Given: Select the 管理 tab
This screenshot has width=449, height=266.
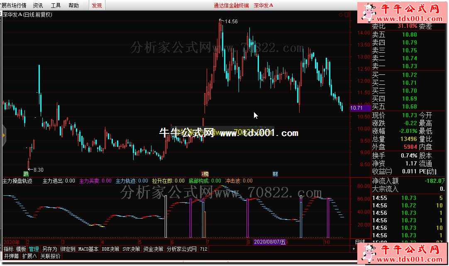Looking at the screenshot, I should [34, 249].
